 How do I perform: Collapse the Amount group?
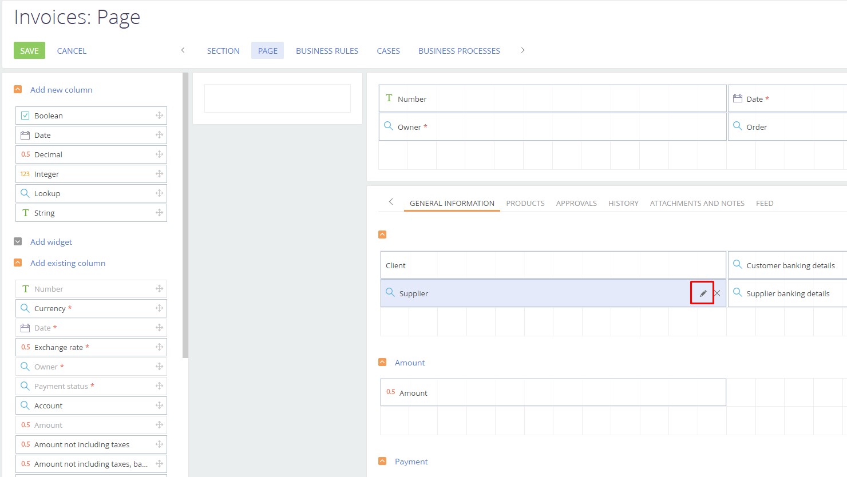click(x=382, y=362)
